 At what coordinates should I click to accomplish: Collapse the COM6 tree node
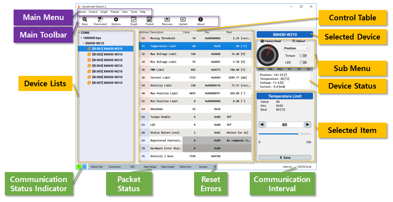pyautogui.click(x=79, y=33)
